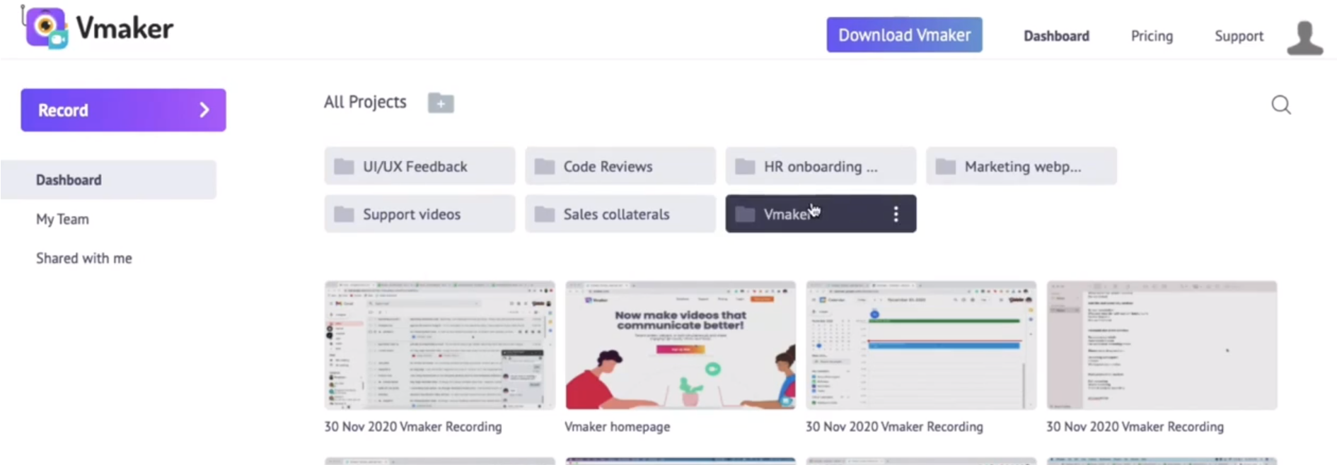Image resolution: width=1337 pixels, height=465 pixels.
Task: Open the text document recording thumbnail
Action: (x=1162, y=345)
